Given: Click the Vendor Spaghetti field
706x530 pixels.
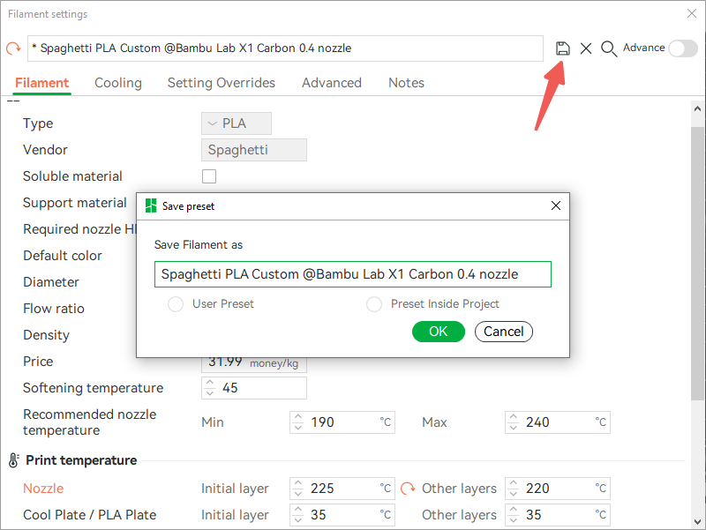Looking at the screenshot, I should [x=254, y=150].
